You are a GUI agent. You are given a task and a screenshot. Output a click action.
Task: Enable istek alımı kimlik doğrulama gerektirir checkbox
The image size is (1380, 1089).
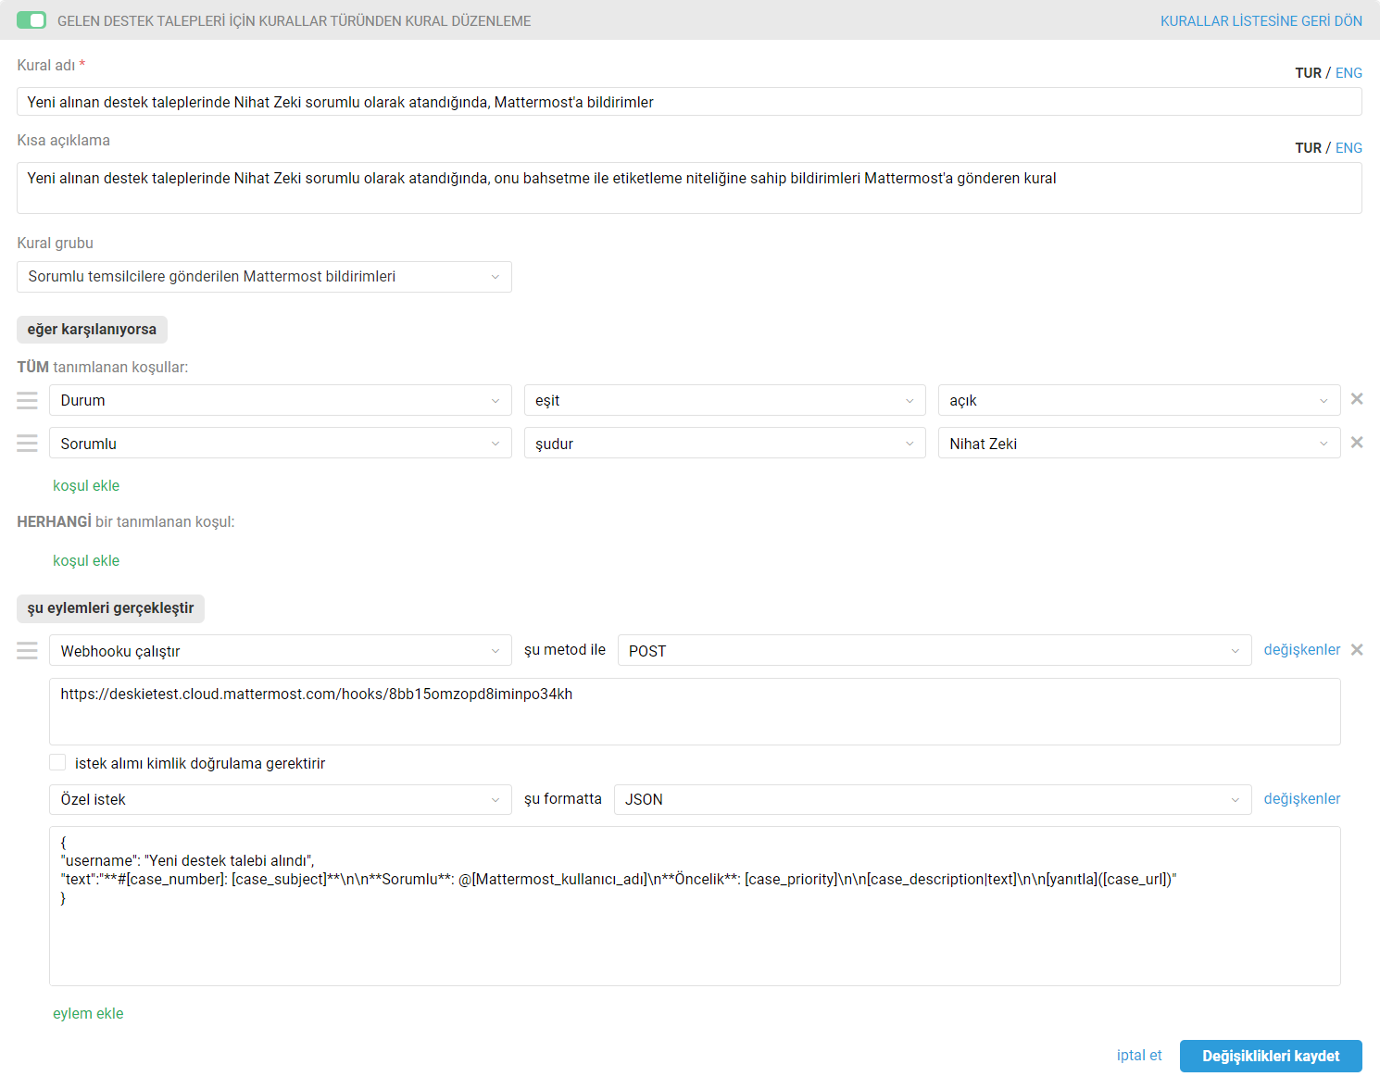[57, 762]
